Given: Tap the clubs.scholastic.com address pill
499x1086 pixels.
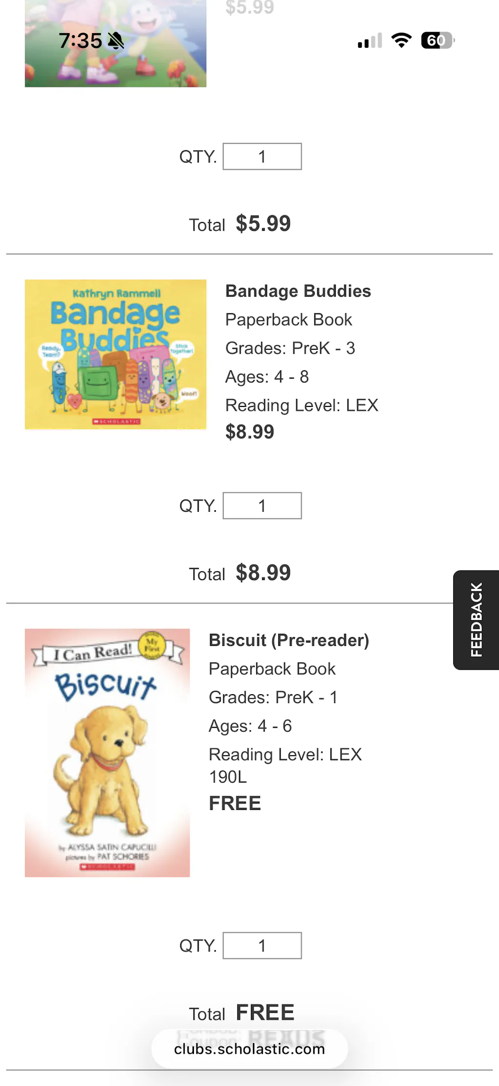Looking at the screenshot, I should coord(249,1049).
